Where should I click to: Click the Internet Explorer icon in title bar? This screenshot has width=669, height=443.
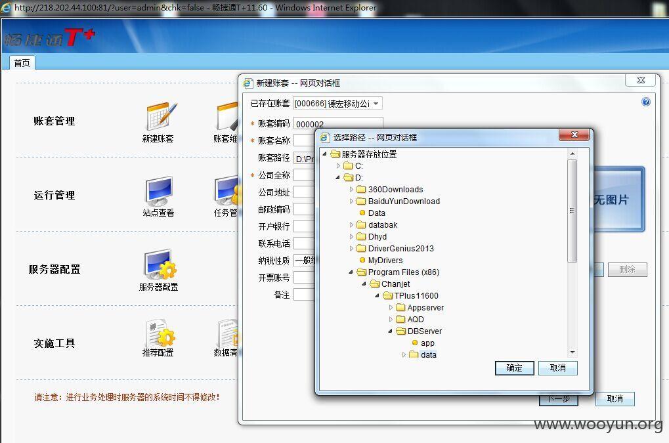tap(6, 8)
